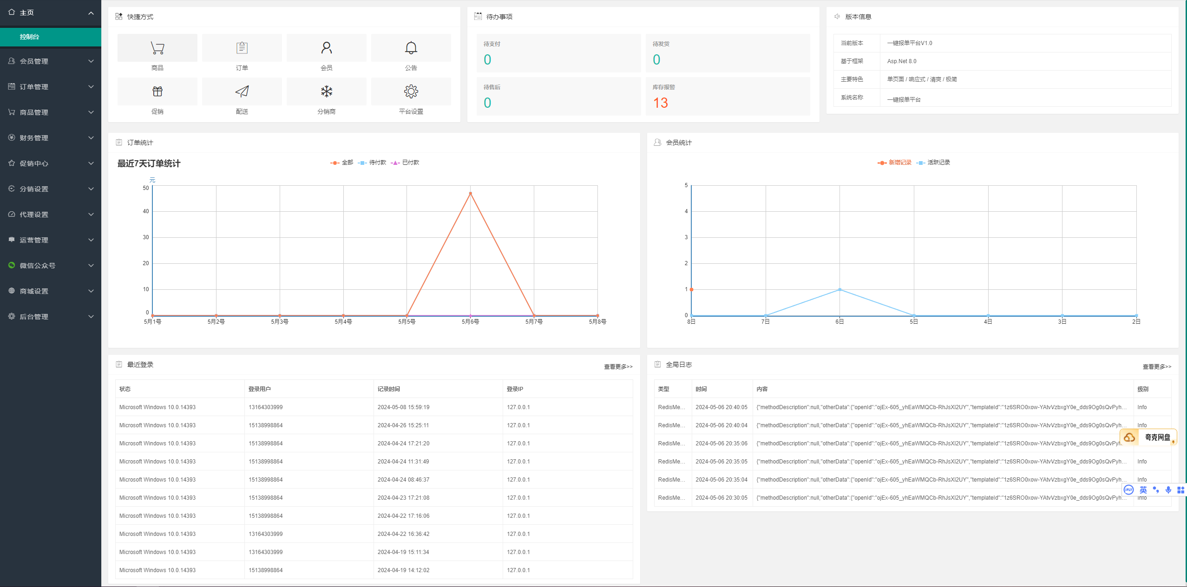1187x587 pixels.
Task: Click the 商城设置 globe icon in sidebar
Action: pyautogui.click(x=12, y=291)
